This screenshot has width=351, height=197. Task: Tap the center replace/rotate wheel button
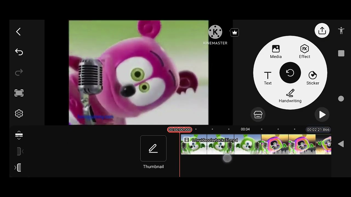290,73
